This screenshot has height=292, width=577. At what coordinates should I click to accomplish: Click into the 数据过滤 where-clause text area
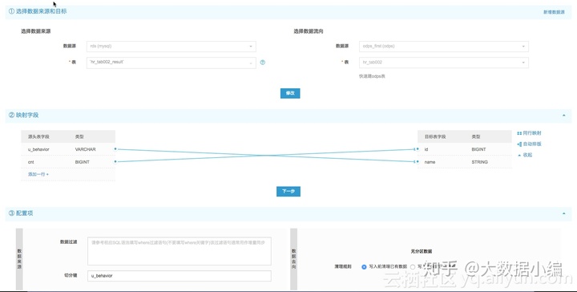[x=180, y=251]
